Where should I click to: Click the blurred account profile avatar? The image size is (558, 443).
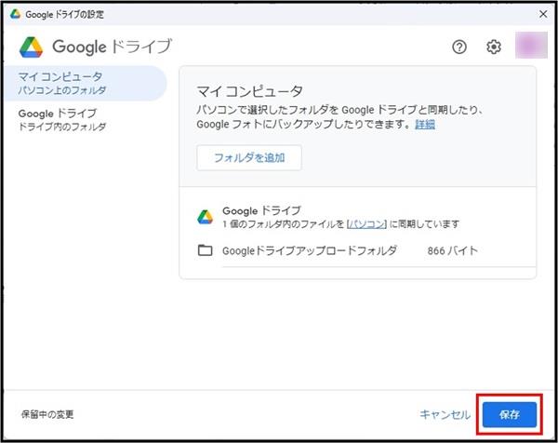point(529,46)
